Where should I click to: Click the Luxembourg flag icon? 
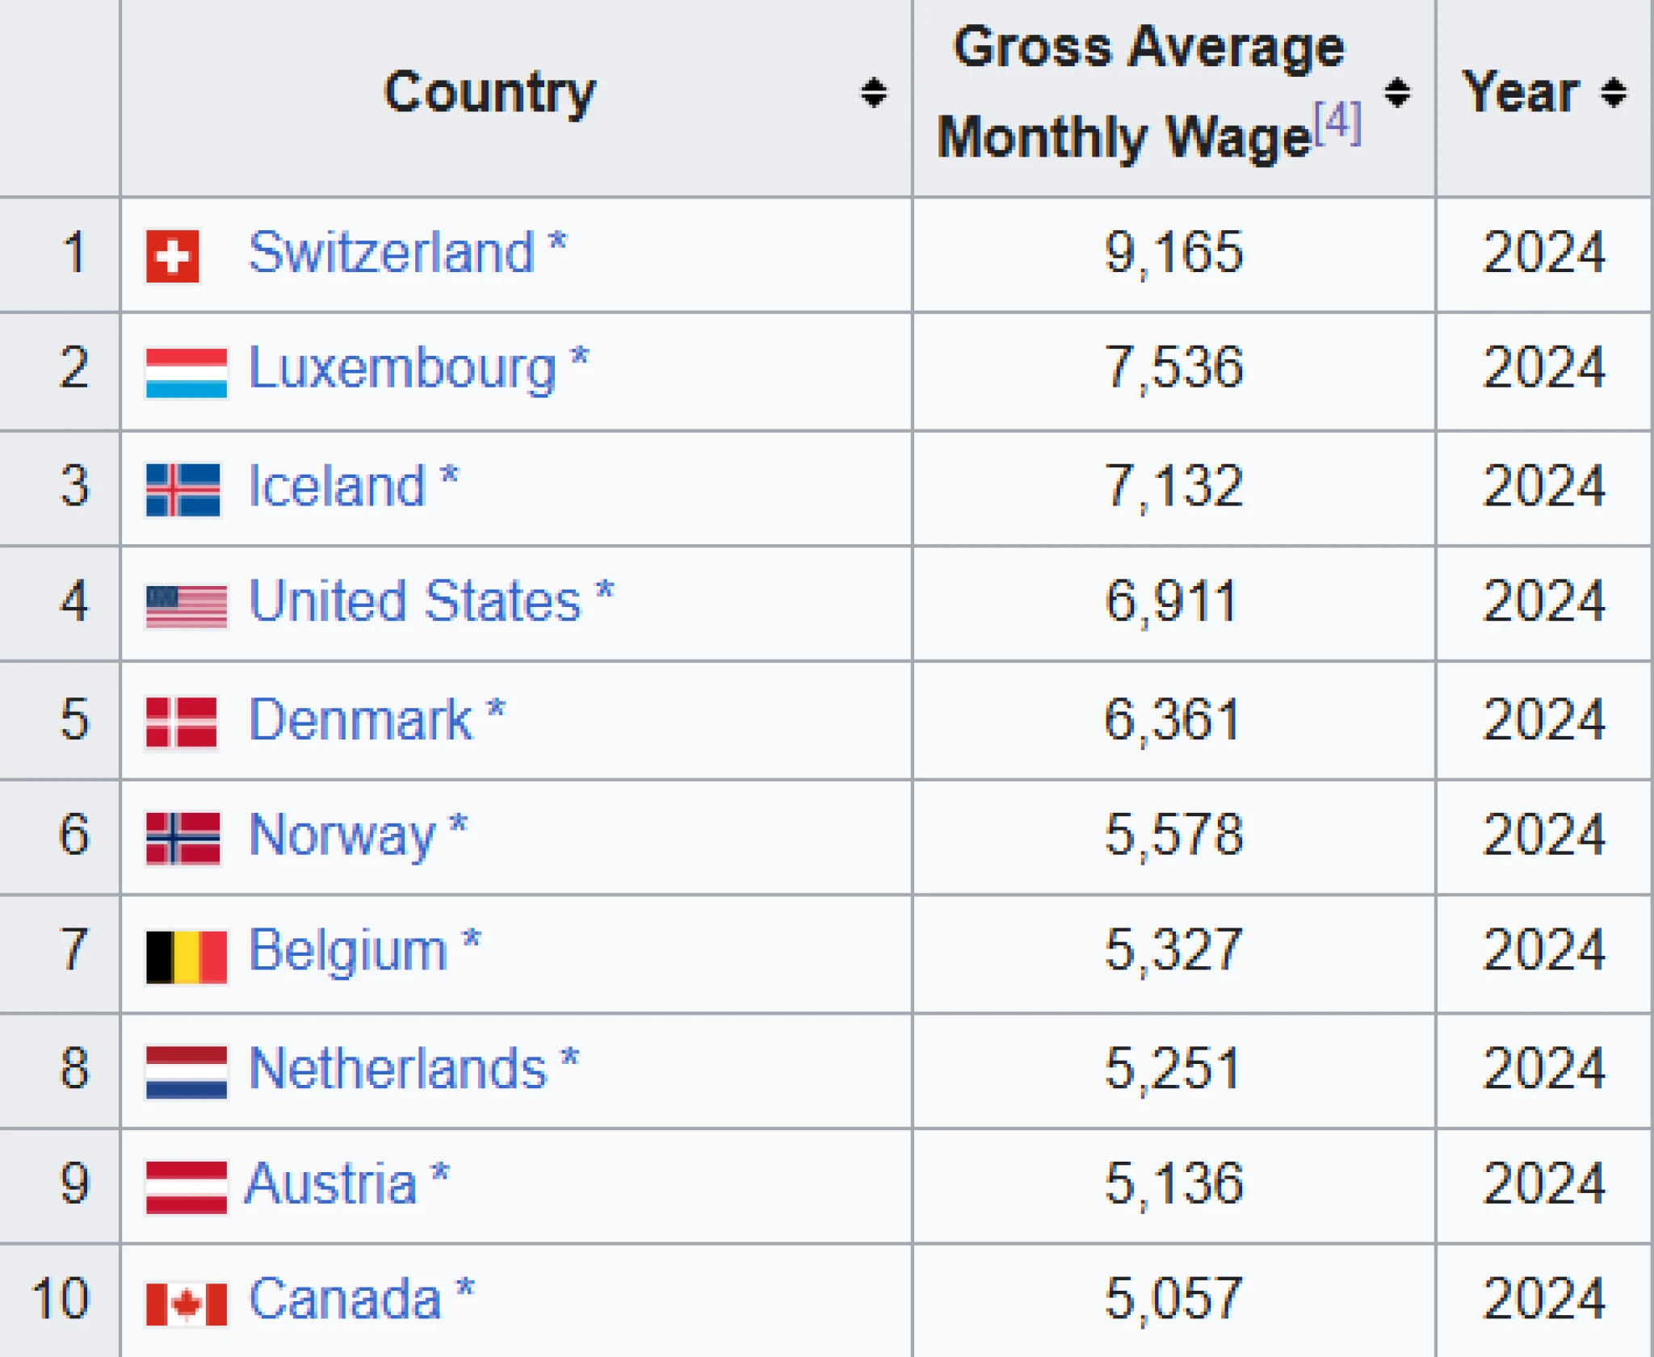point(187,372)
